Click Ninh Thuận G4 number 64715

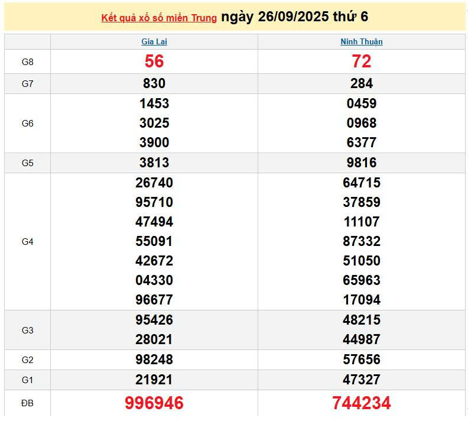click(362, 183)
